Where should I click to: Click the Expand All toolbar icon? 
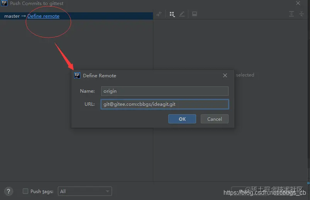[x=291, y=14]
